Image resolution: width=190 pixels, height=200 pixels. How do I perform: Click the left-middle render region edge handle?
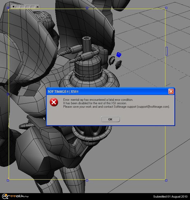(8, 94)
